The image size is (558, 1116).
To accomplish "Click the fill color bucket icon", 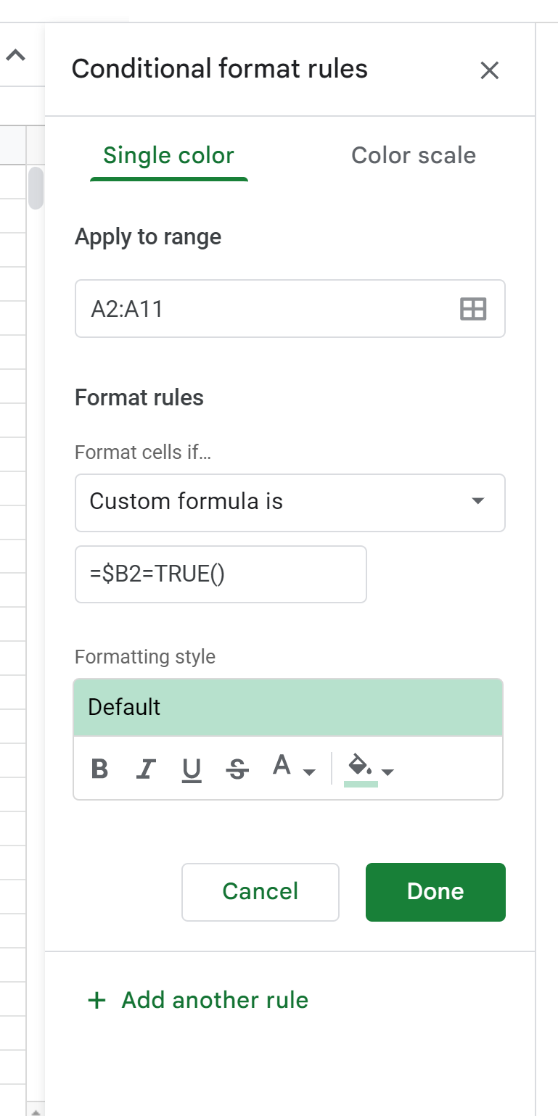I will [x=361, y=768].
